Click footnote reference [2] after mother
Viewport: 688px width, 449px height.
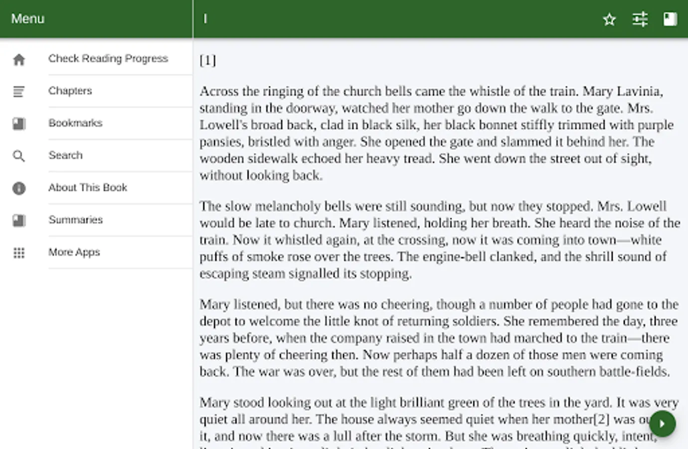tap(602, 419)
